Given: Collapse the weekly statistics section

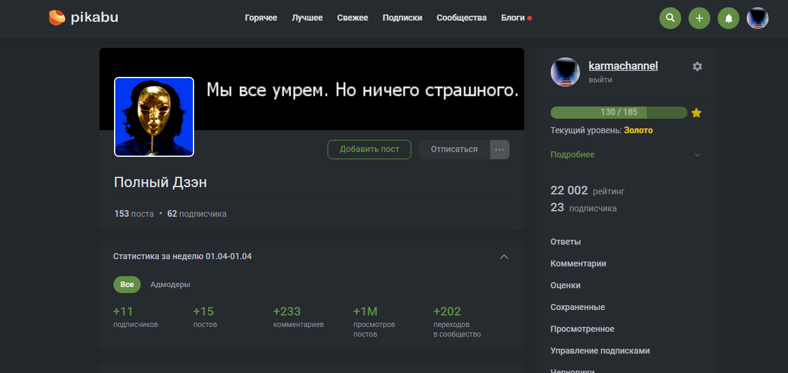Looking at the screenshot, I should pos(503,257).
